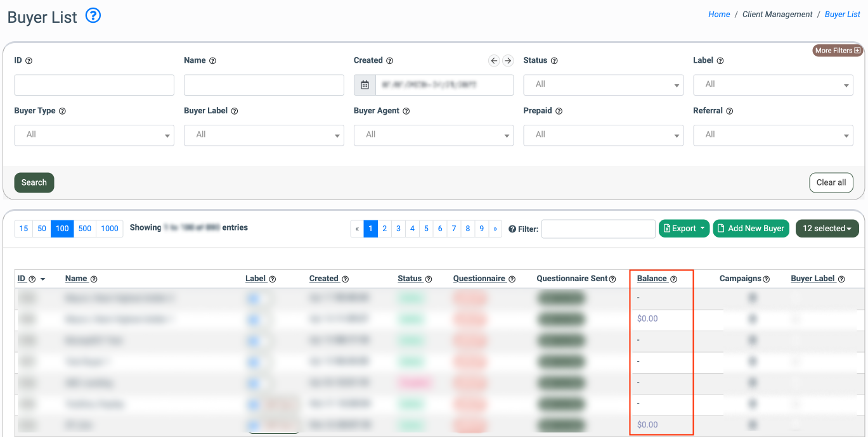Viewport: 868px width, 437px height.
Task: Go to page 2 of results
Action: (x=385, y=229)
